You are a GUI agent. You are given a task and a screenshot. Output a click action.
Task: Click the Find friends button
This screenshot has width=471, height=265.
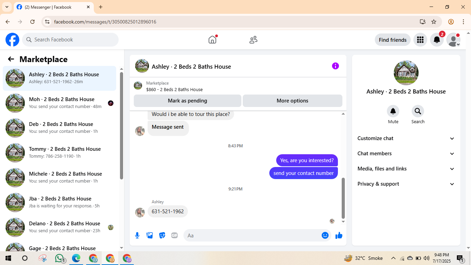[393, 40]
